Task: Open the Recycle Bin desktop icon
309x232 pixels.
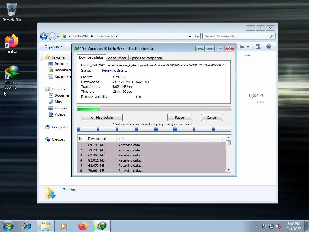Action: click(12, 12)
